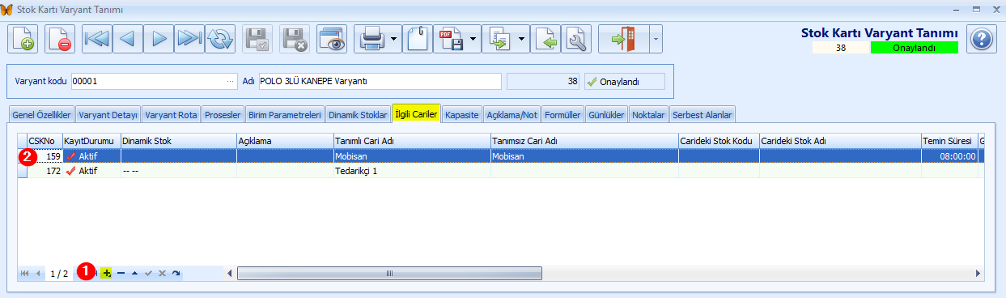This screenshot has height=298, width=1006.
Task: Open the Varyant Rota tab
Action: 171,115
